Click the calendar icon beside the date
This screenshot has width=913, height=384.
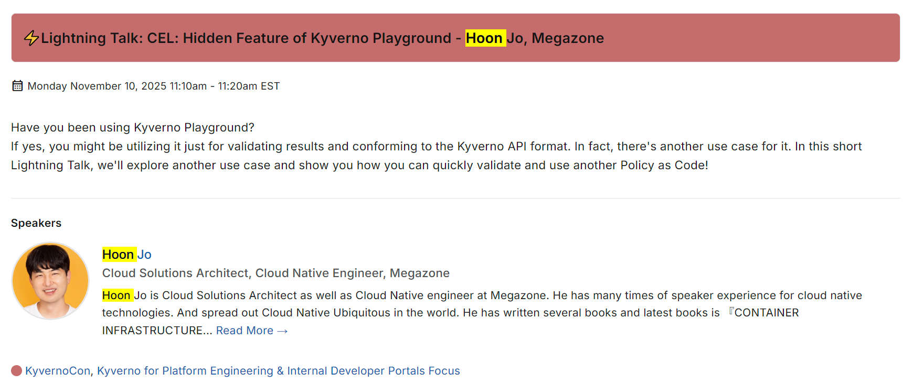point(17,86)
